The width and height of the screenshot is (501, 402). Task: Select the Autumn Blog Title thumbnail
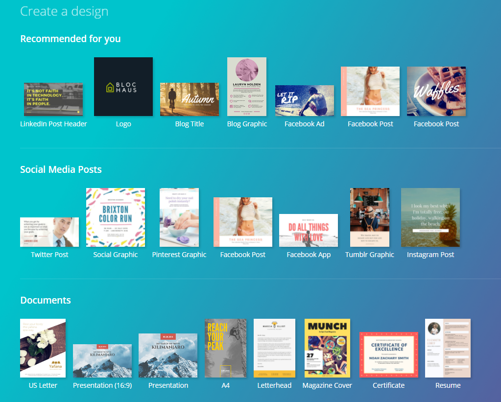[189, 99]
